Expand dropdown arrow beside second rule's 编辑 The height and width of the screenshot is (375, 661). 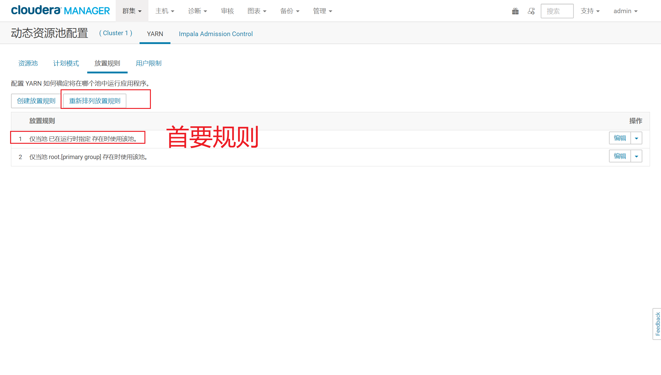click(x=637, y=156)
